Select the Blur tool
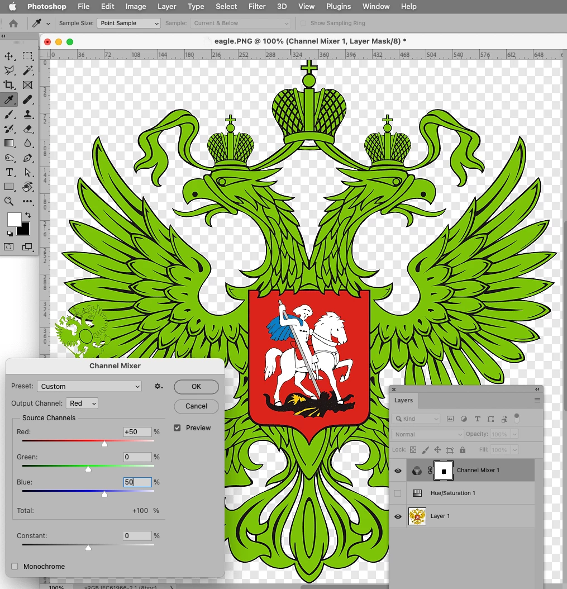The height and width of the screenshot is (589, 567). pyautogui.click(x=27, y=143)
